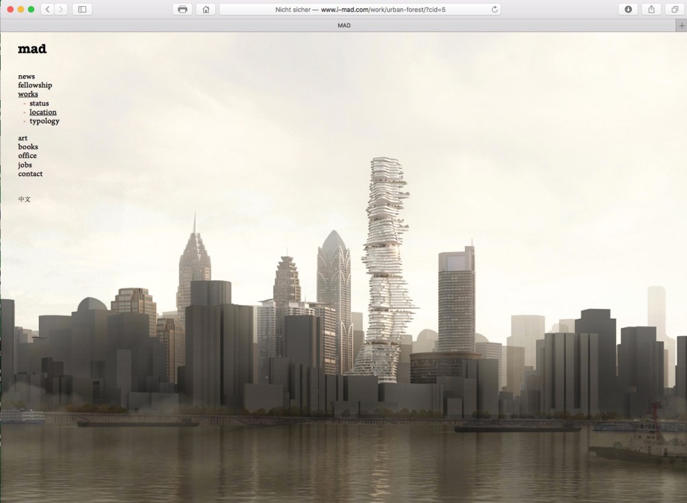Reload the page with the refresh icon
This screenshot has height=503, width=687.
[x=495, y=9]
